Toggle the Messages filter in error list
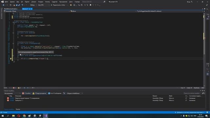 [x=55, y=93]
